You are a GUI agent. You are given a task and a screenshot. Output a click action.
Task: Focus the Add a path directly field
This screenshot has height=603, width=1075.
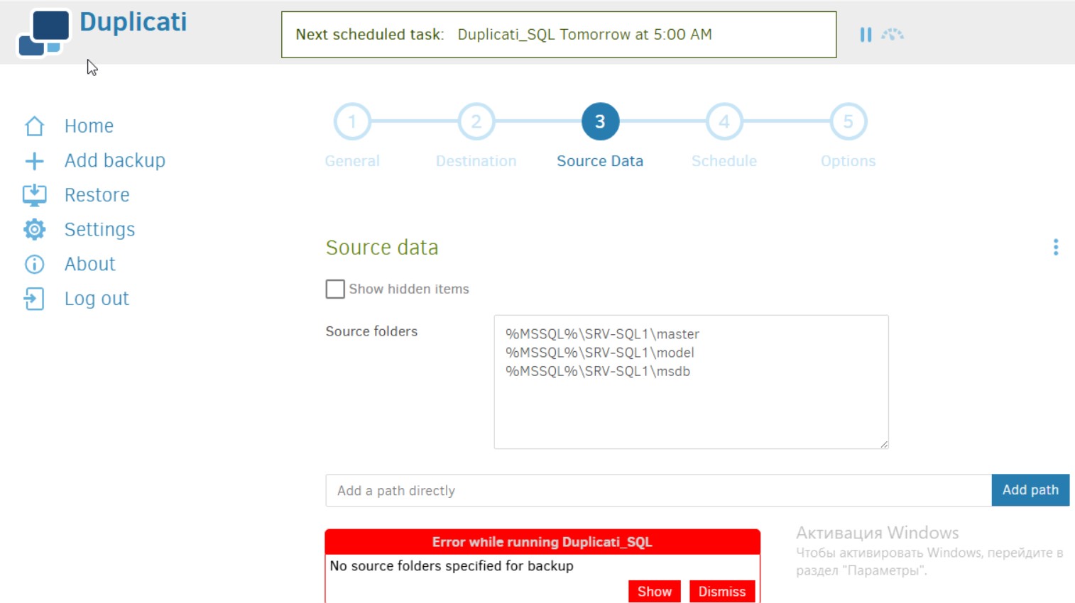[658, 490]
